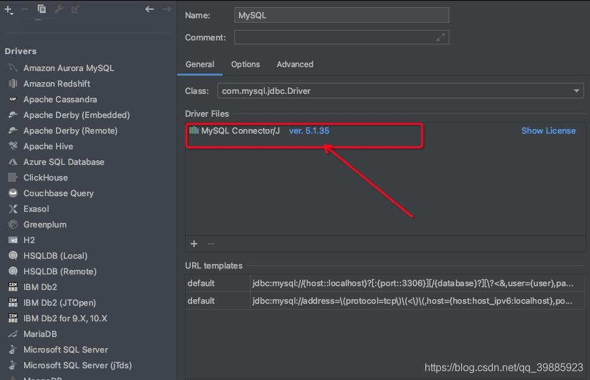Click HSQLDB (Local) icon
This screenshot has width=590, height=380.
pyautogui.click(x=13, y=256)
